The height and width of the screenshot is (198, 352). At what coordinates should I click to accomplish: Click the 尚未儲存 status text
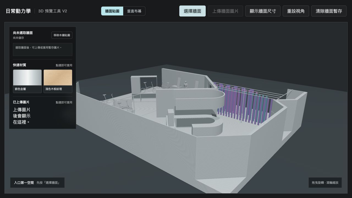click(18, 38)
